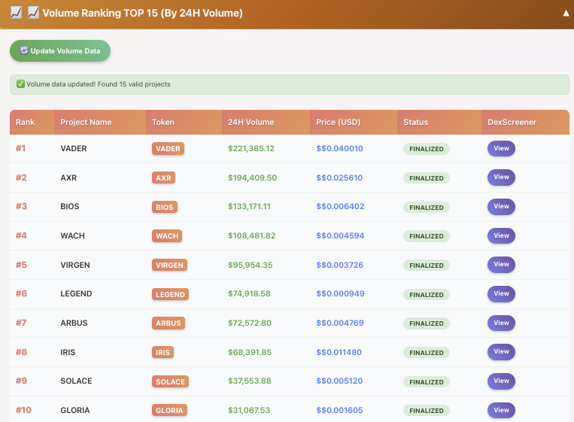Screen dimensions: 574x422
Task: Open the DexScreener View for VADER
Action: point(501,149)
